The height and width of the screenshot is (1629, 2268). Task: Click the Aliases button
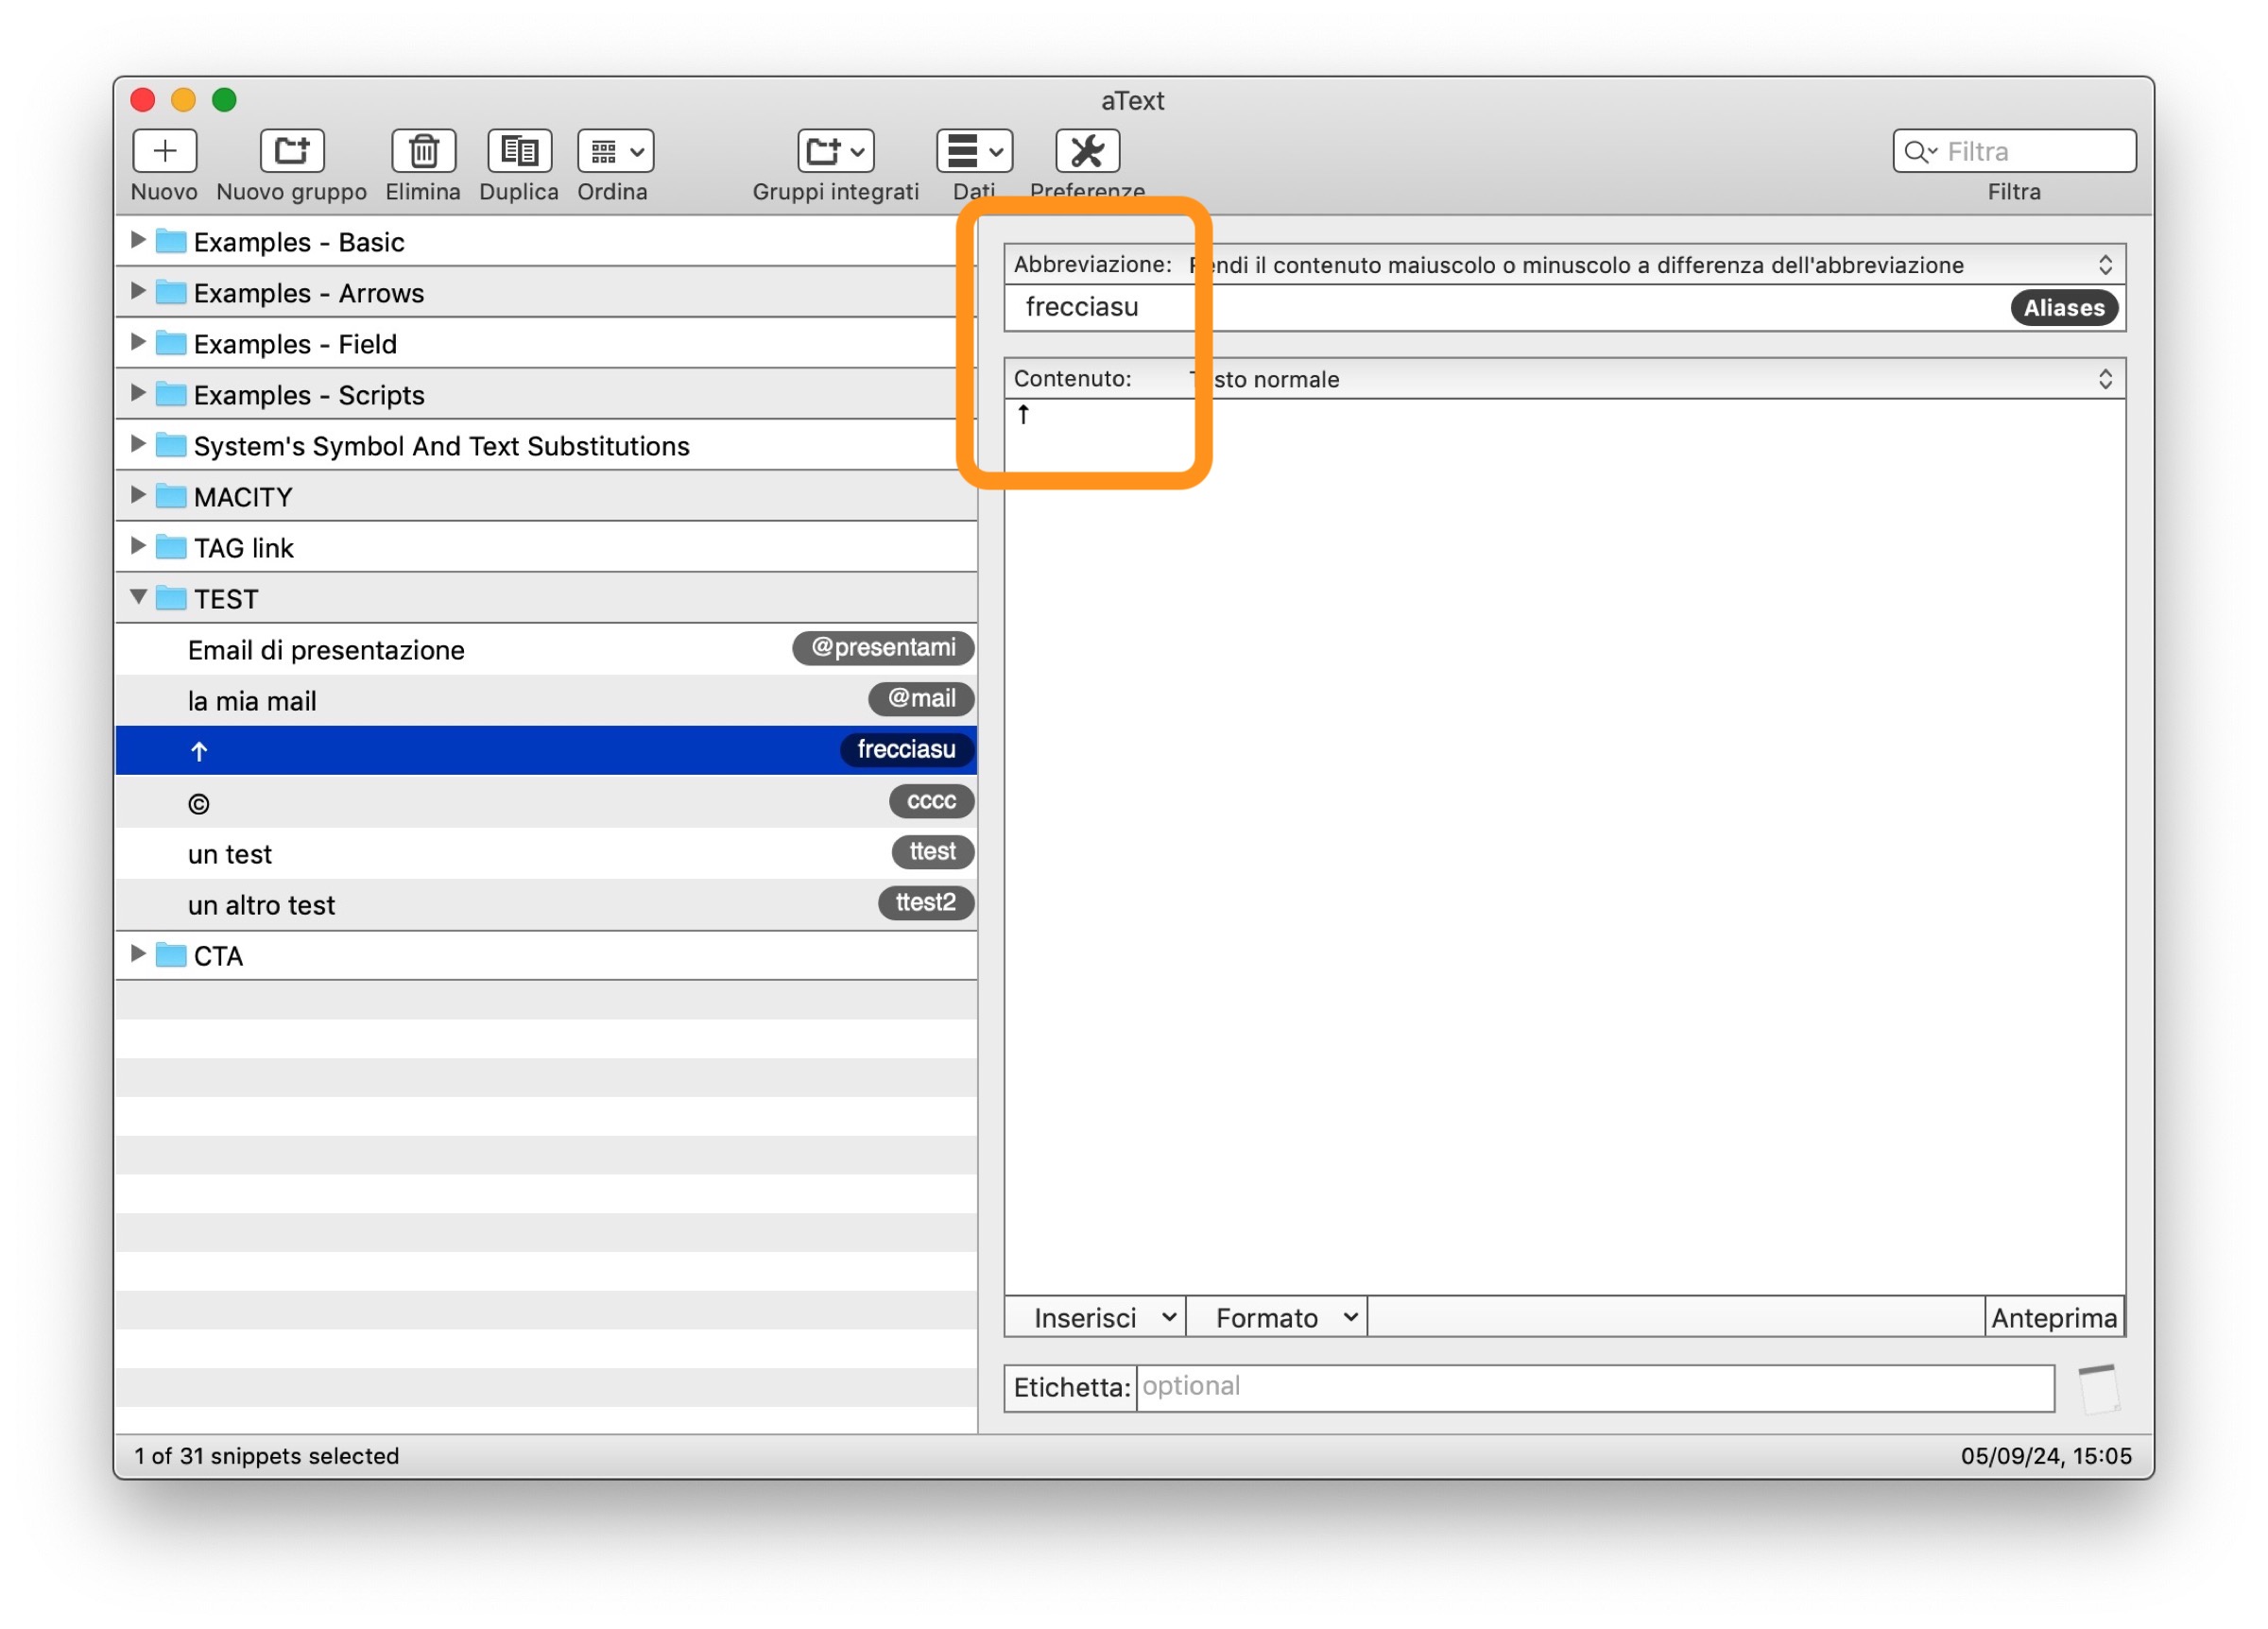click(x=2063, y=308)
